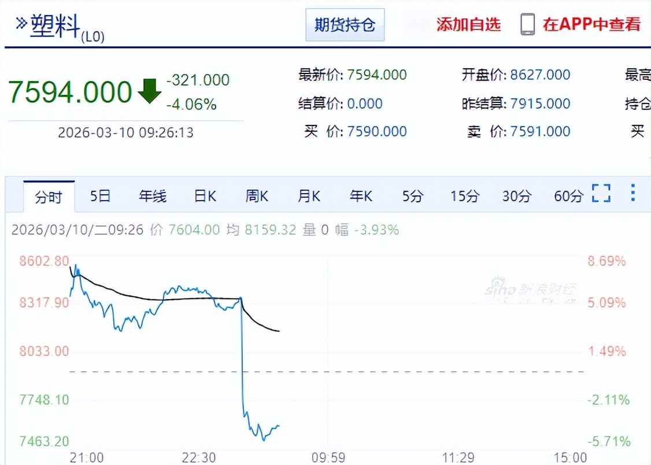Screen dimensions: 651x465
Task: Select the 年K chart tab
Action: (x=361, y=196)
